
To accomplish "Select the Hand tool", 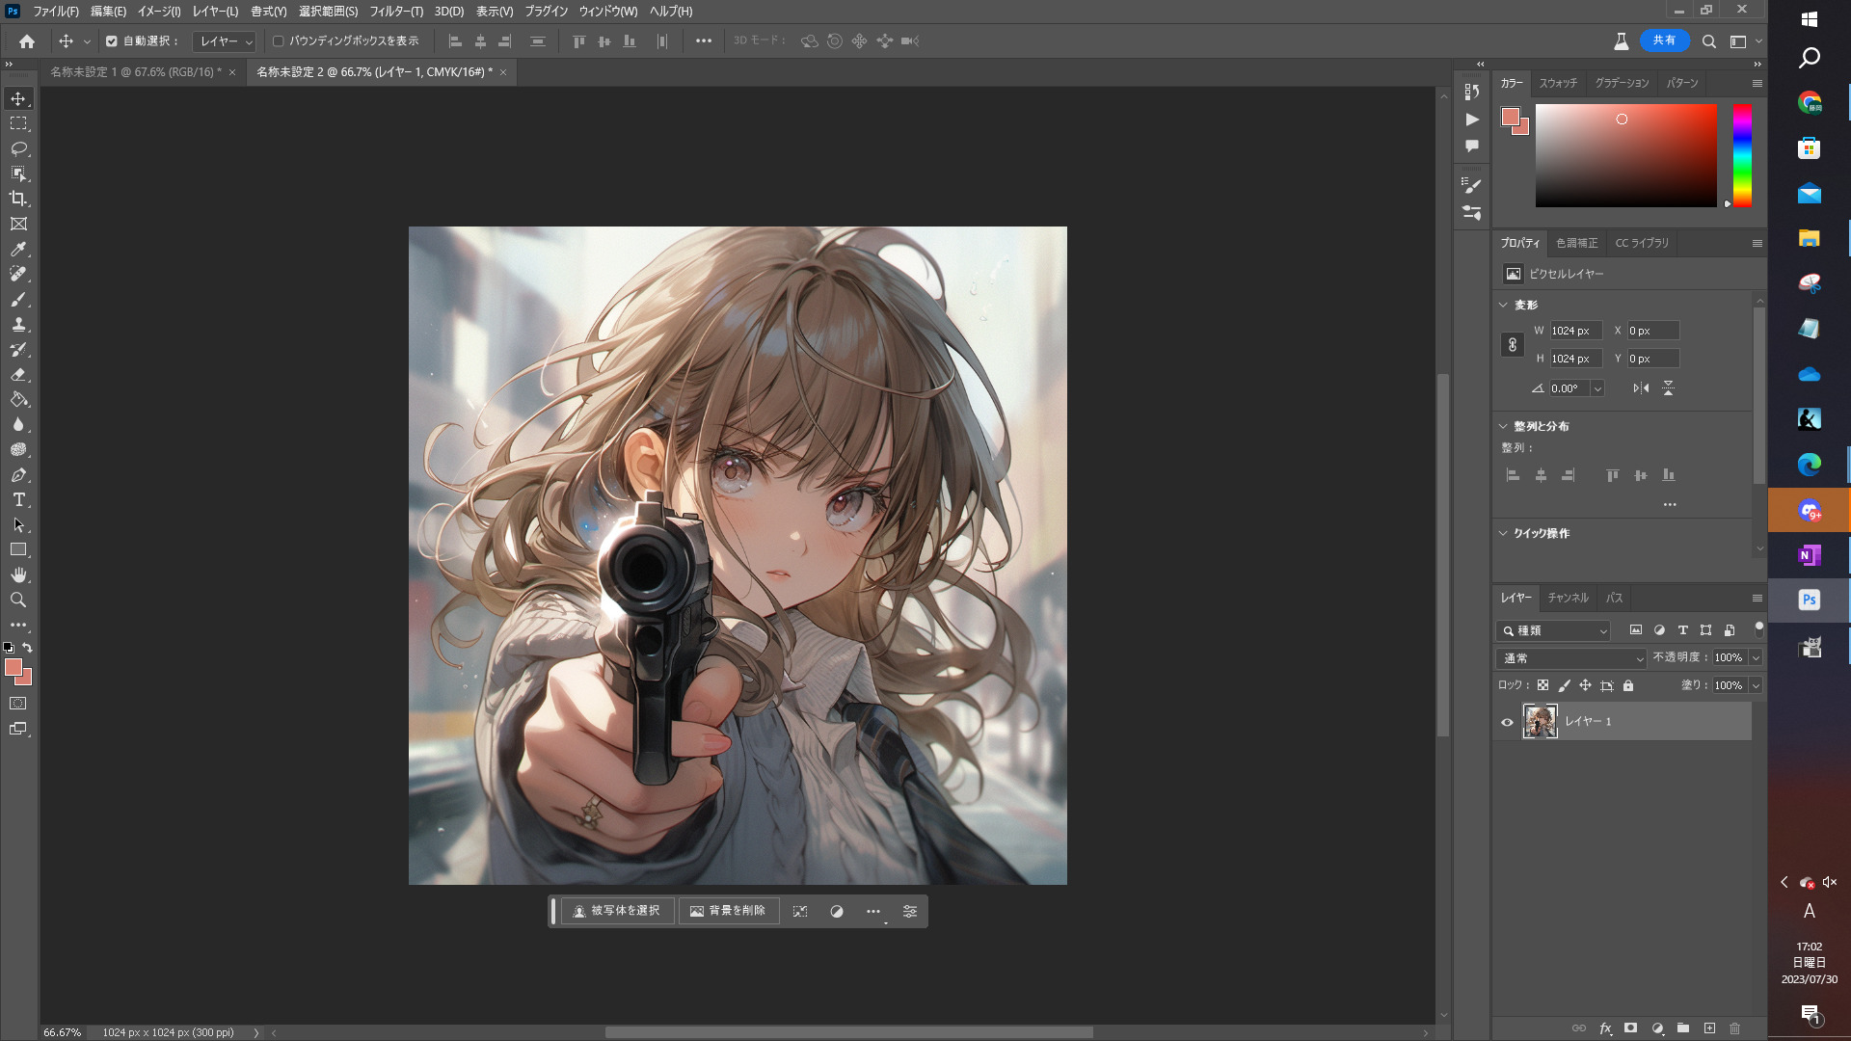I will tap(18, 574).
